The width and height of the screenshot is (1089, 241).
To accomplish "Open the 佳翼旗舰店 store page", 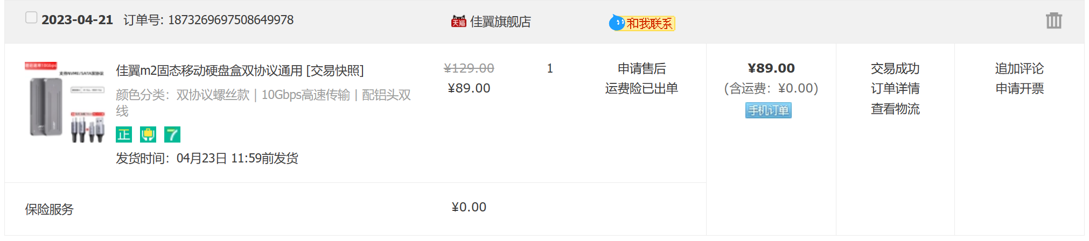I will [500, 22].
